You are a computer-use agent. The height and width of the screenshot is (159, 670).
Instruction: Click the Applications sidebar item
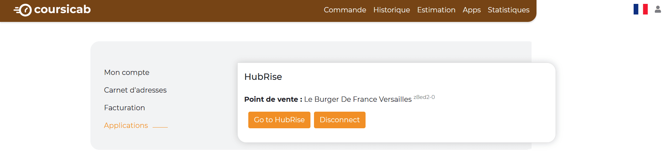click(x=126, y=125)
